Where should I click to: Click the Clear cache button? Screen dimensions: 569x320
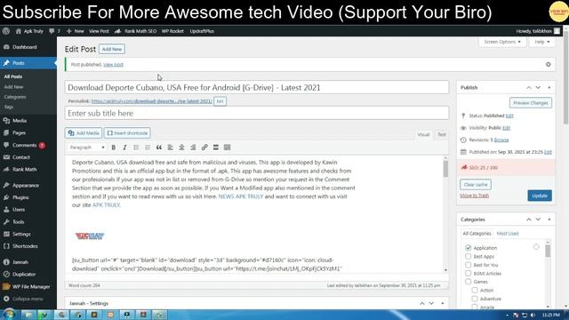[476, 185]
